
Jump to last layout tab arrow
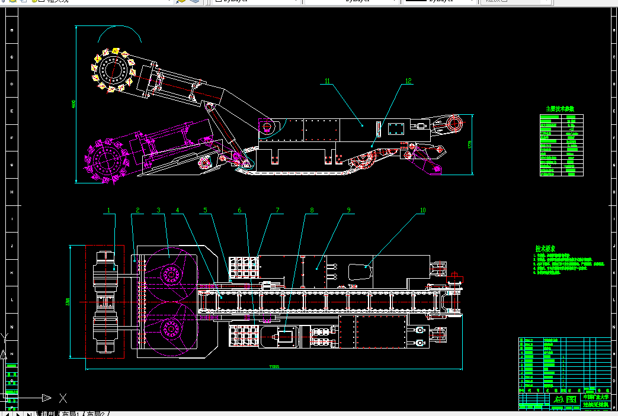pos(30,414)
